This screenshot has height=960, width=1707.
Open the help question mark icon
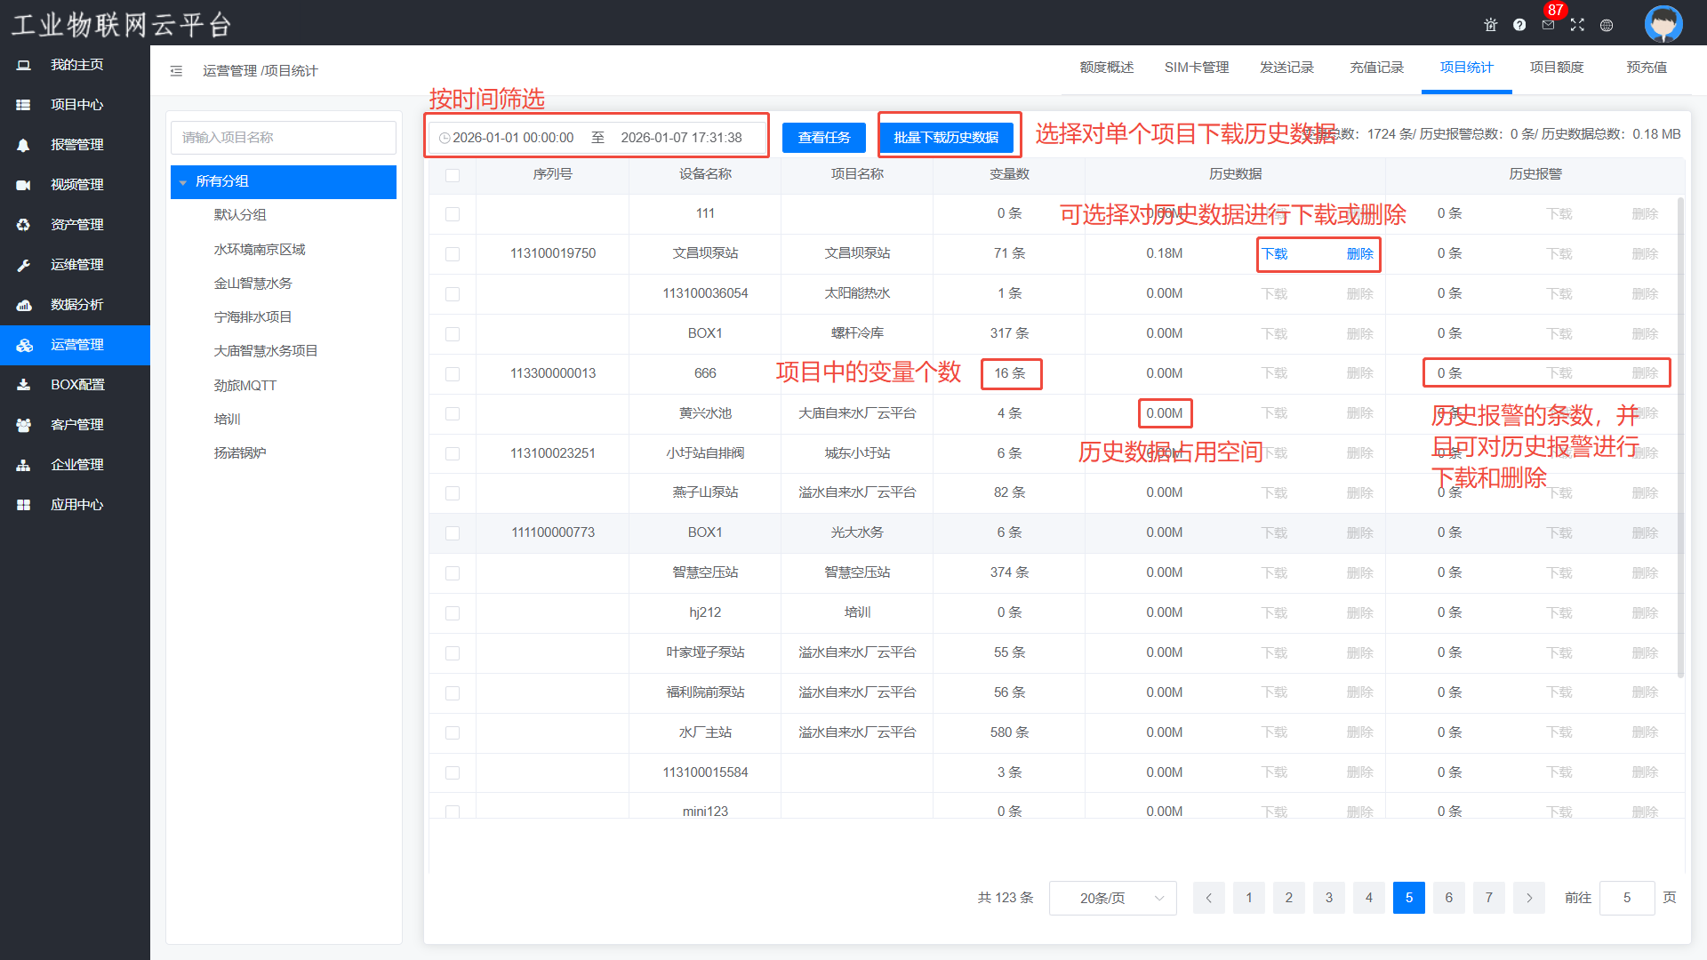[x=1519, y=25]
